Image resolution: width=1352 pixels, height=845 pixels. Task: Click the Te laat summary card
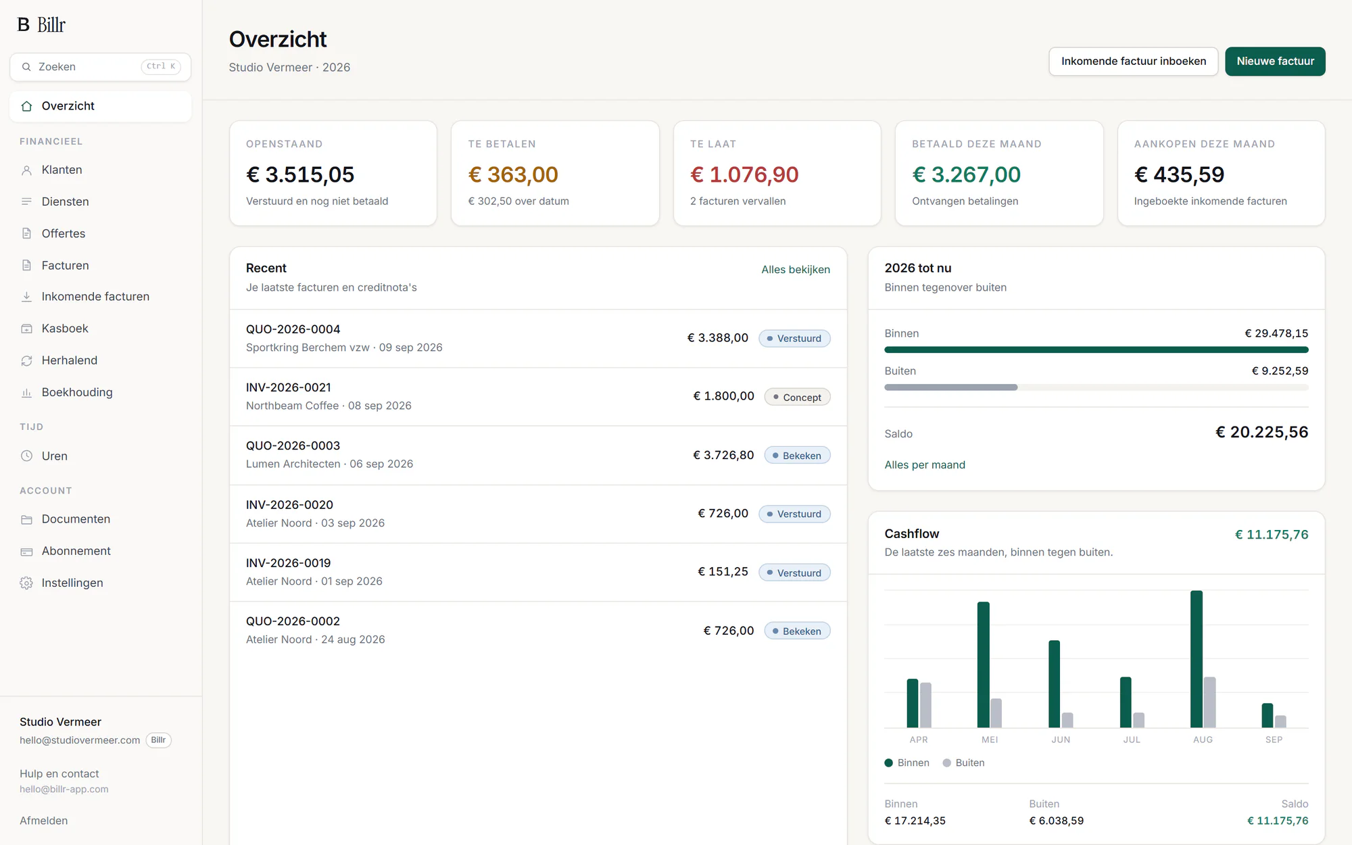[777, 174]
